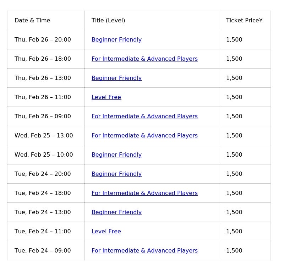Open Level Free session Thu Feb 26 11:00

106,97
